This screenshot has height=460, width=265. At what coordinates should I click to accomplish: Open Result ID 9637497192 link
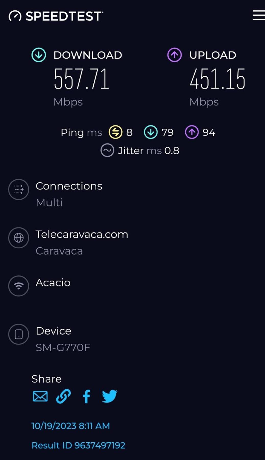pyautogui.click(x=78, y=445)
